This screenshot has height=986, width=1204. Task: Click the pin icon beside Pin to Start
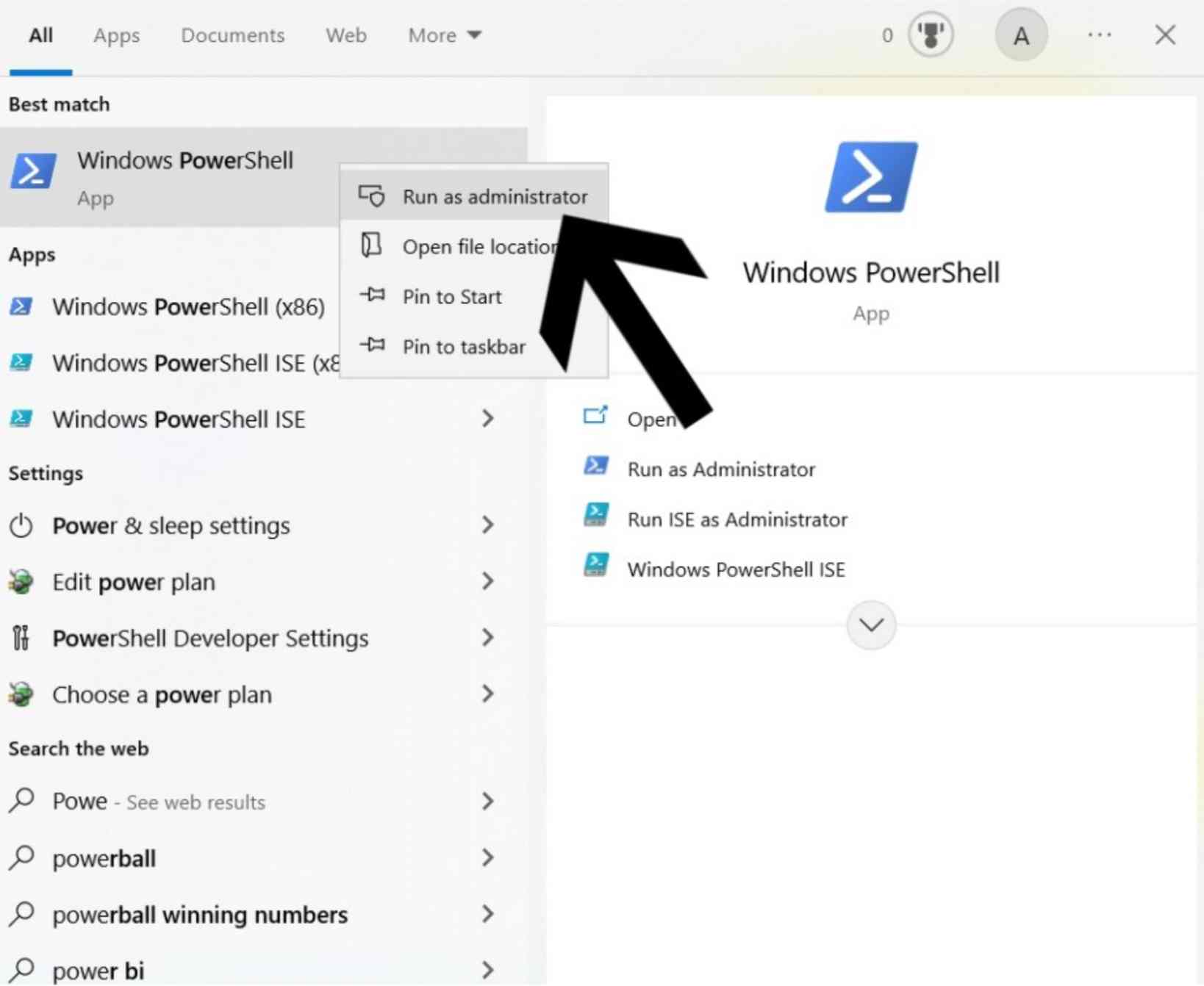[x=372, y=295]
